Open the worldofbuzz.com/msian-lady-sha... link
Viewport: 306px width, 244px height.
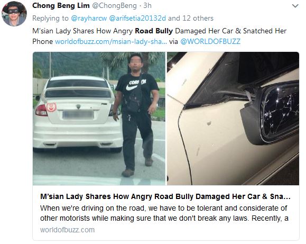point(111,41)
